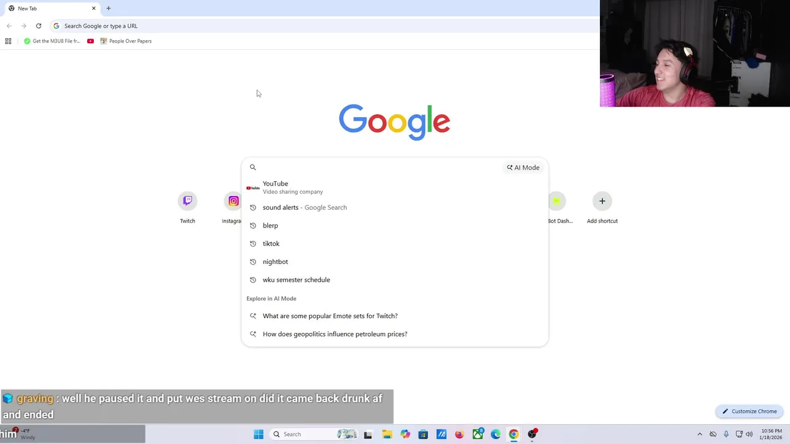This screenshot has height=444, width=790.
Task: Choose the 'wku semester schedule' suggestion
Action: 394,279
